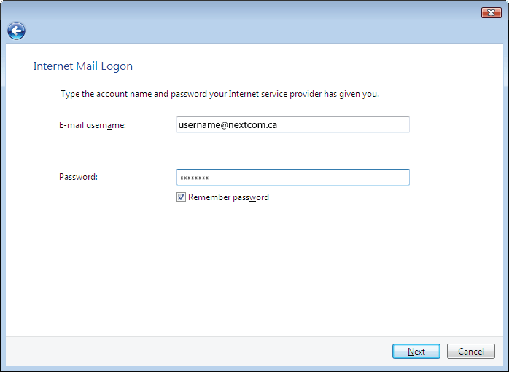The height and width of the screenshot is (372, 509).
Task: Click the Password label
Action: (x=78, y=177)
